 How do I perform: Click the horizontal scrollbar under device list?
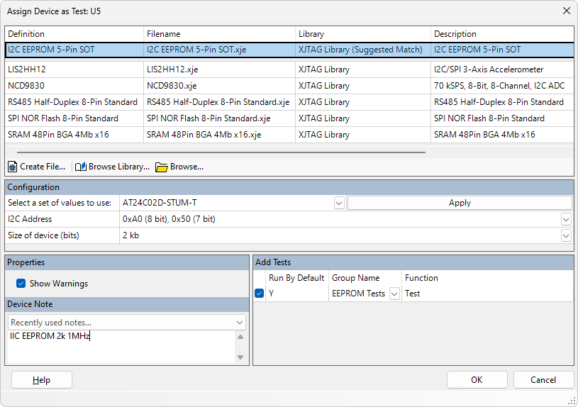coord(221,152)
